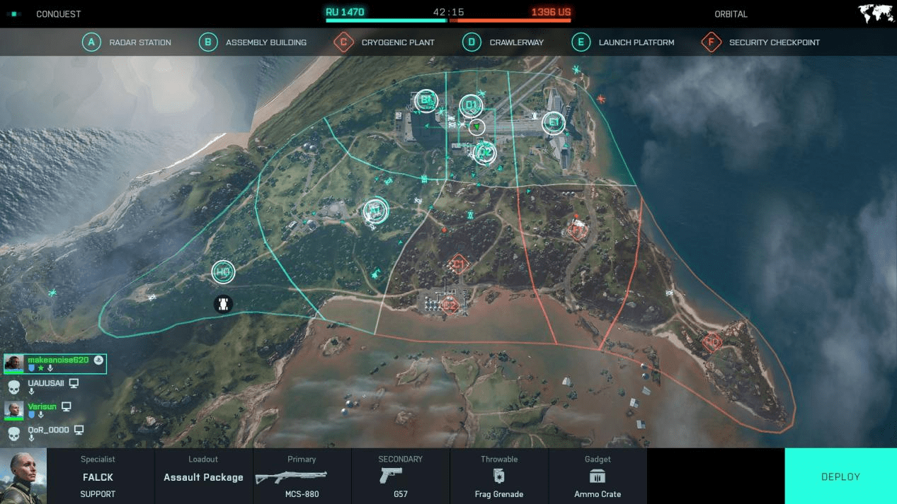Select objective C diamond icon in header
897x504 pixels.
[x=343, y=42]
